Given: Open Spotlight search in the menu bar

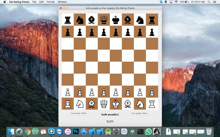Looking at the screenshot, I should (209, 2).
